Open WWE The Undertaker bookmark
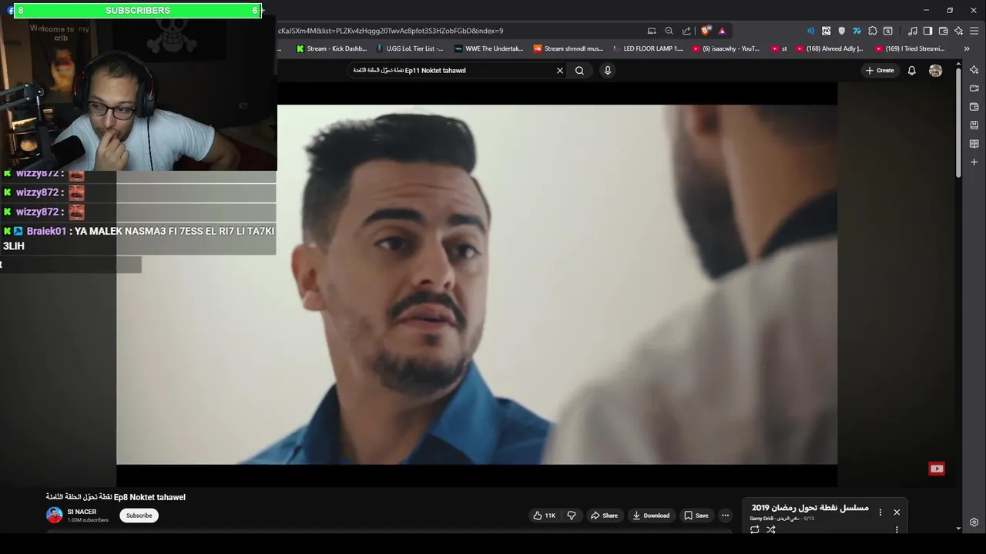The height and width of the screenshot is (554, 986). (488, 48)
